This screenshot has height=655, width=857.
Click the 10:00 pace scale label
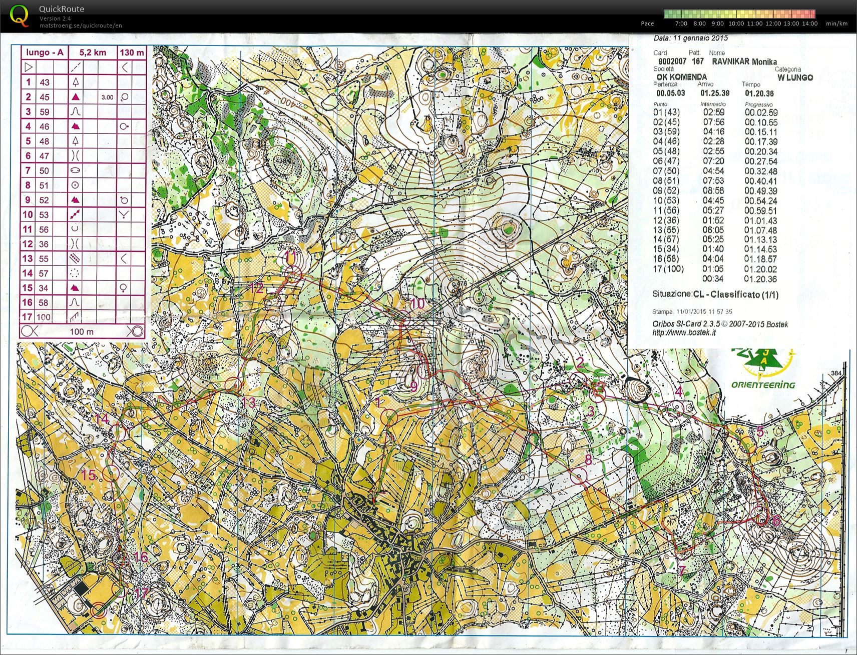point(736,23)
